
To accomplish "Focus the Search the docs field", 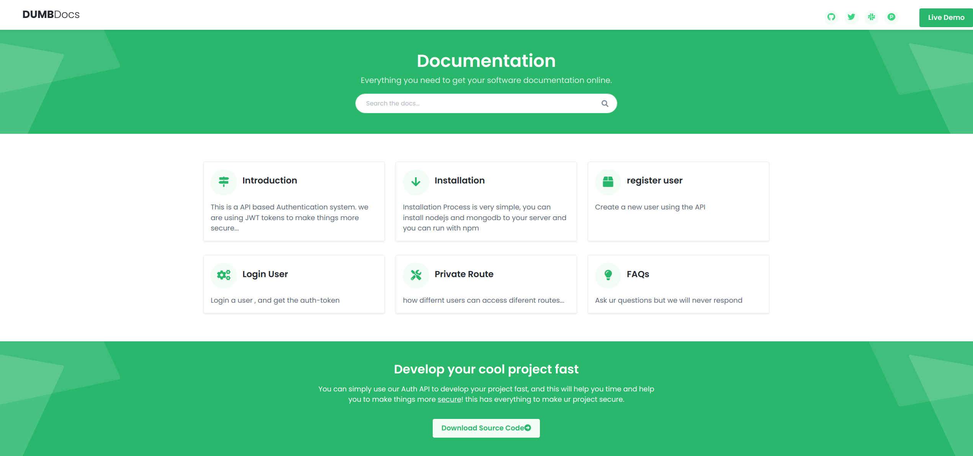I will click(479, 104).
